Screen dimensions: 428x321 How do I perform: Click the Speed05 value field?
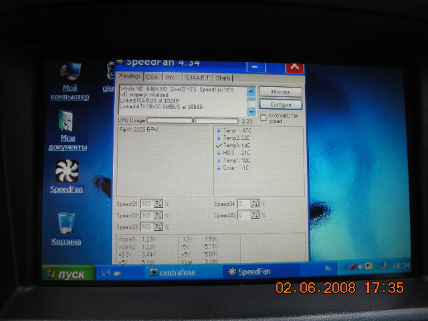(x=243, y=215)
